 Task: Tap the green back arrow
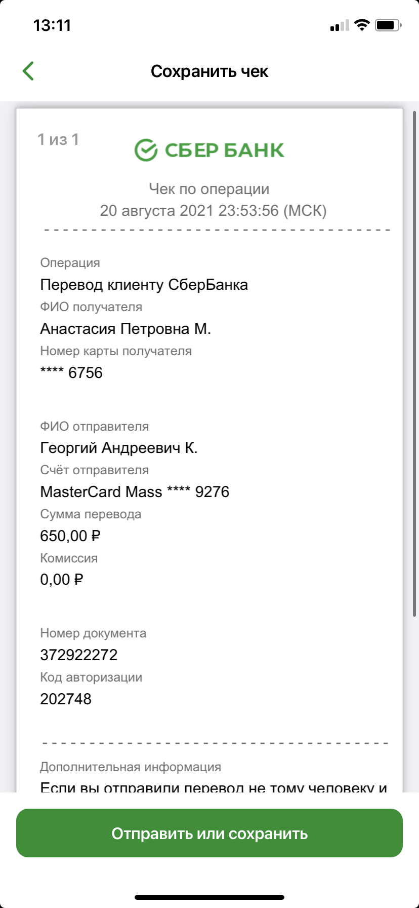pos(28,71)
